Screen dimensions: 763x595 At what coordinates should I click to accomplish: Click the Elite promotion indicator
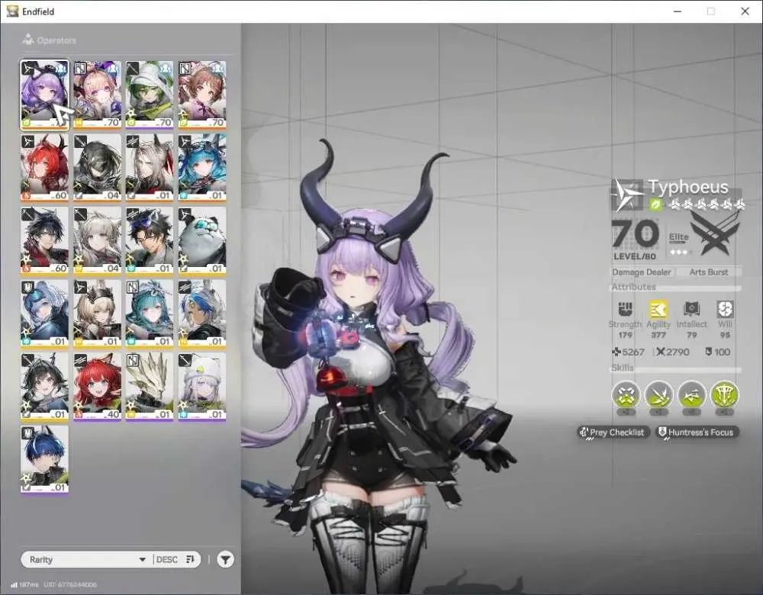(679, 243)
